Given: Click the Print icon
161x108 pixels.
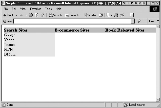Looking at the screenshot, I should point(116,15).
